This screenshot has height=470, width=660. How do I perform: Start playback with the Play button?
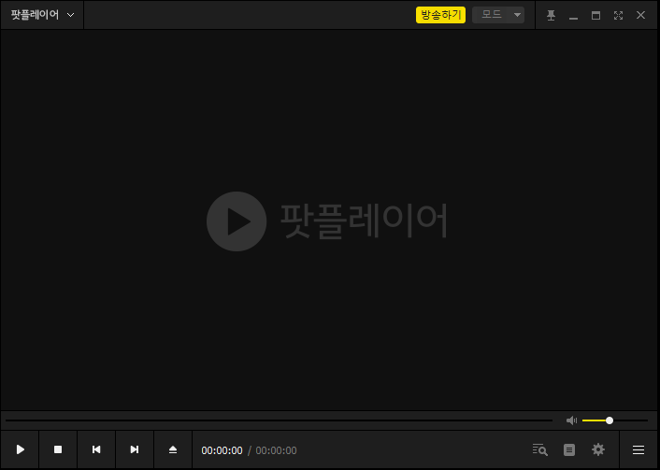point(20,449)
